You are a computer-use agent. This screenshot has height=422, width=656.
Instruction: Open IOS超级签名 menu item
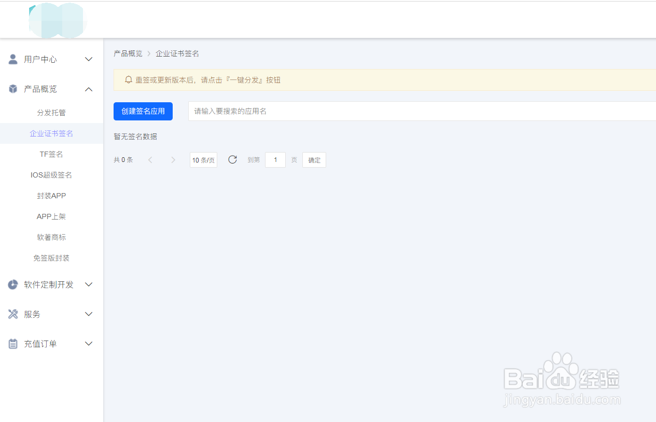pyautogui.click(x=51, y=175)
